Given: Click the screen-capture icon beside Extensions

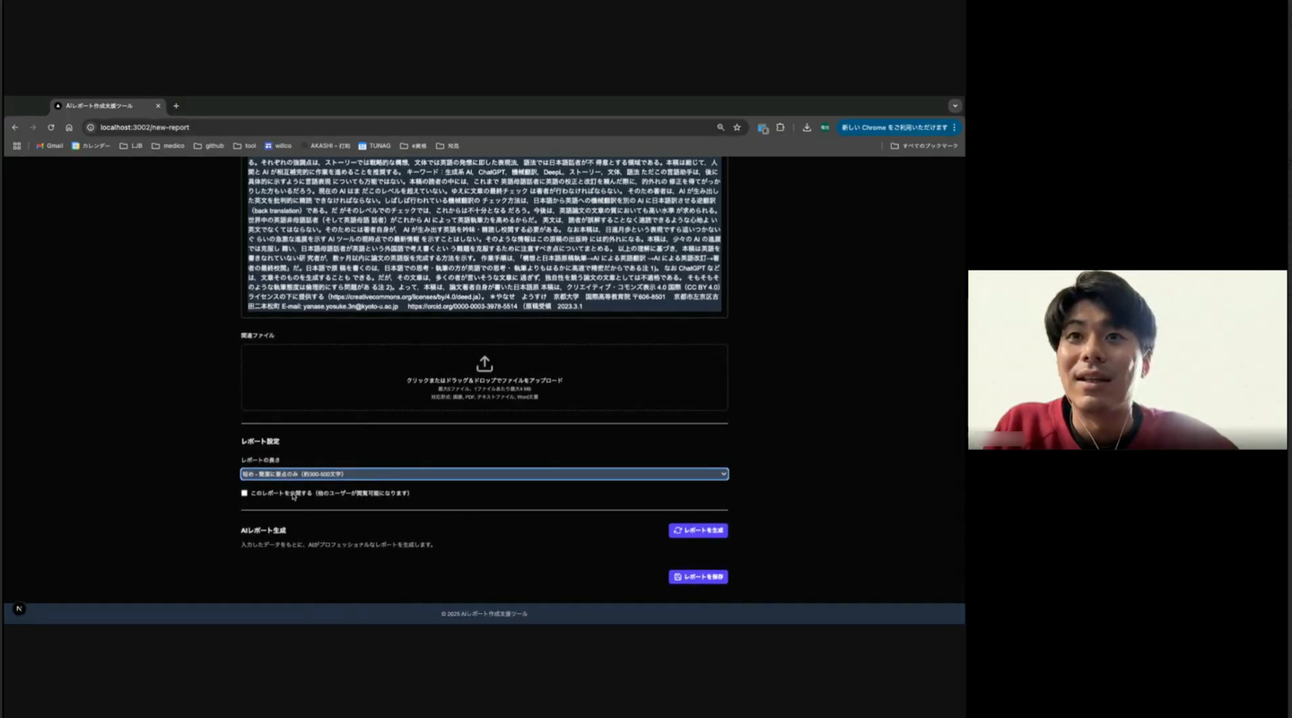Looking at the screenshot, I should tap(763, 127).
